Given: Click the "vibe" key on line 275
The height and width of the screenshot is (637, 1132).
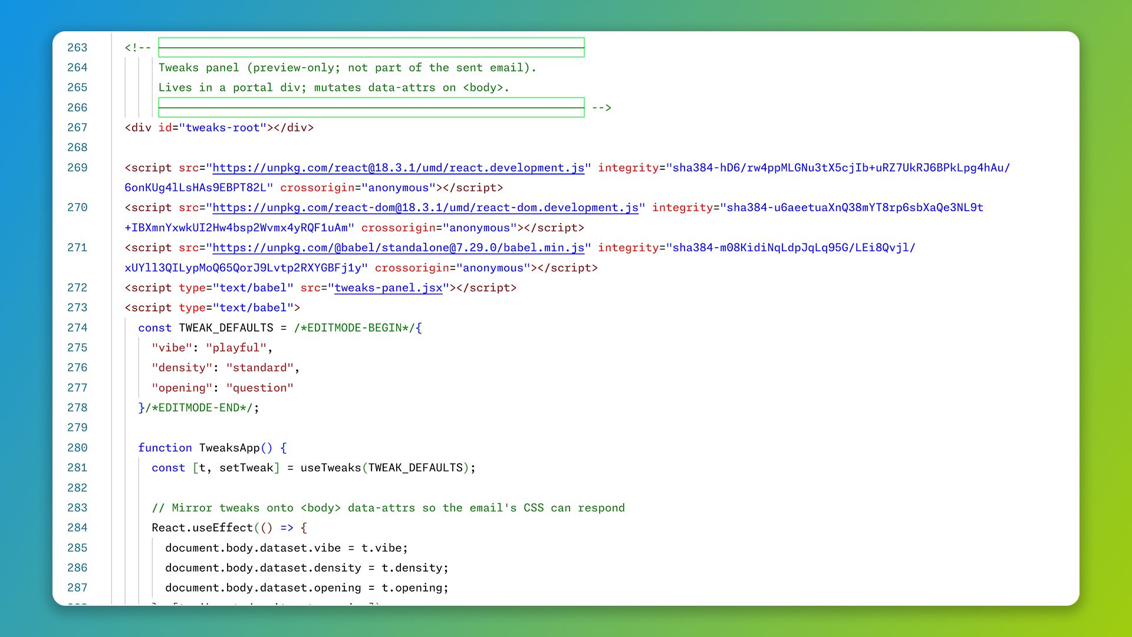Looking at the screenshot, I should pyautogui.click(x=172, y=348).
